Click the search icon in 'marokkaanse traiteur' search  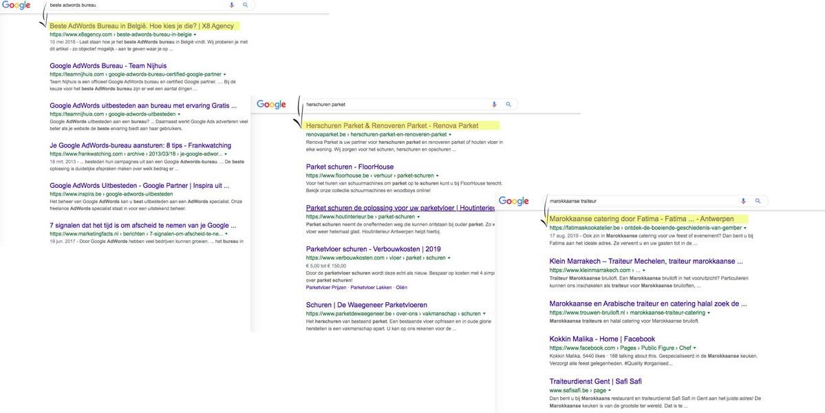758,201
